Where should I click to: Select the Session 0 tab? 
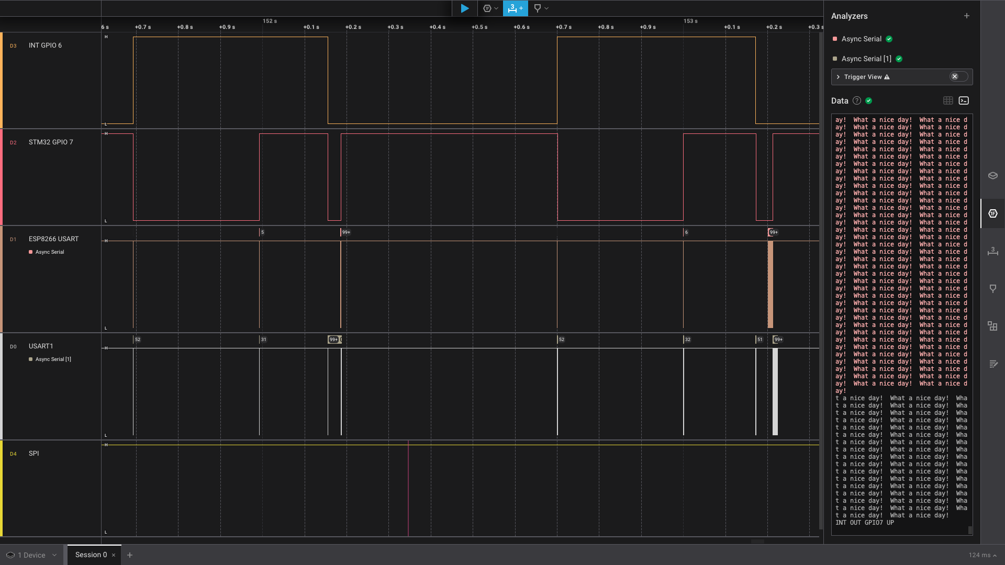click(x=91, y=555)
